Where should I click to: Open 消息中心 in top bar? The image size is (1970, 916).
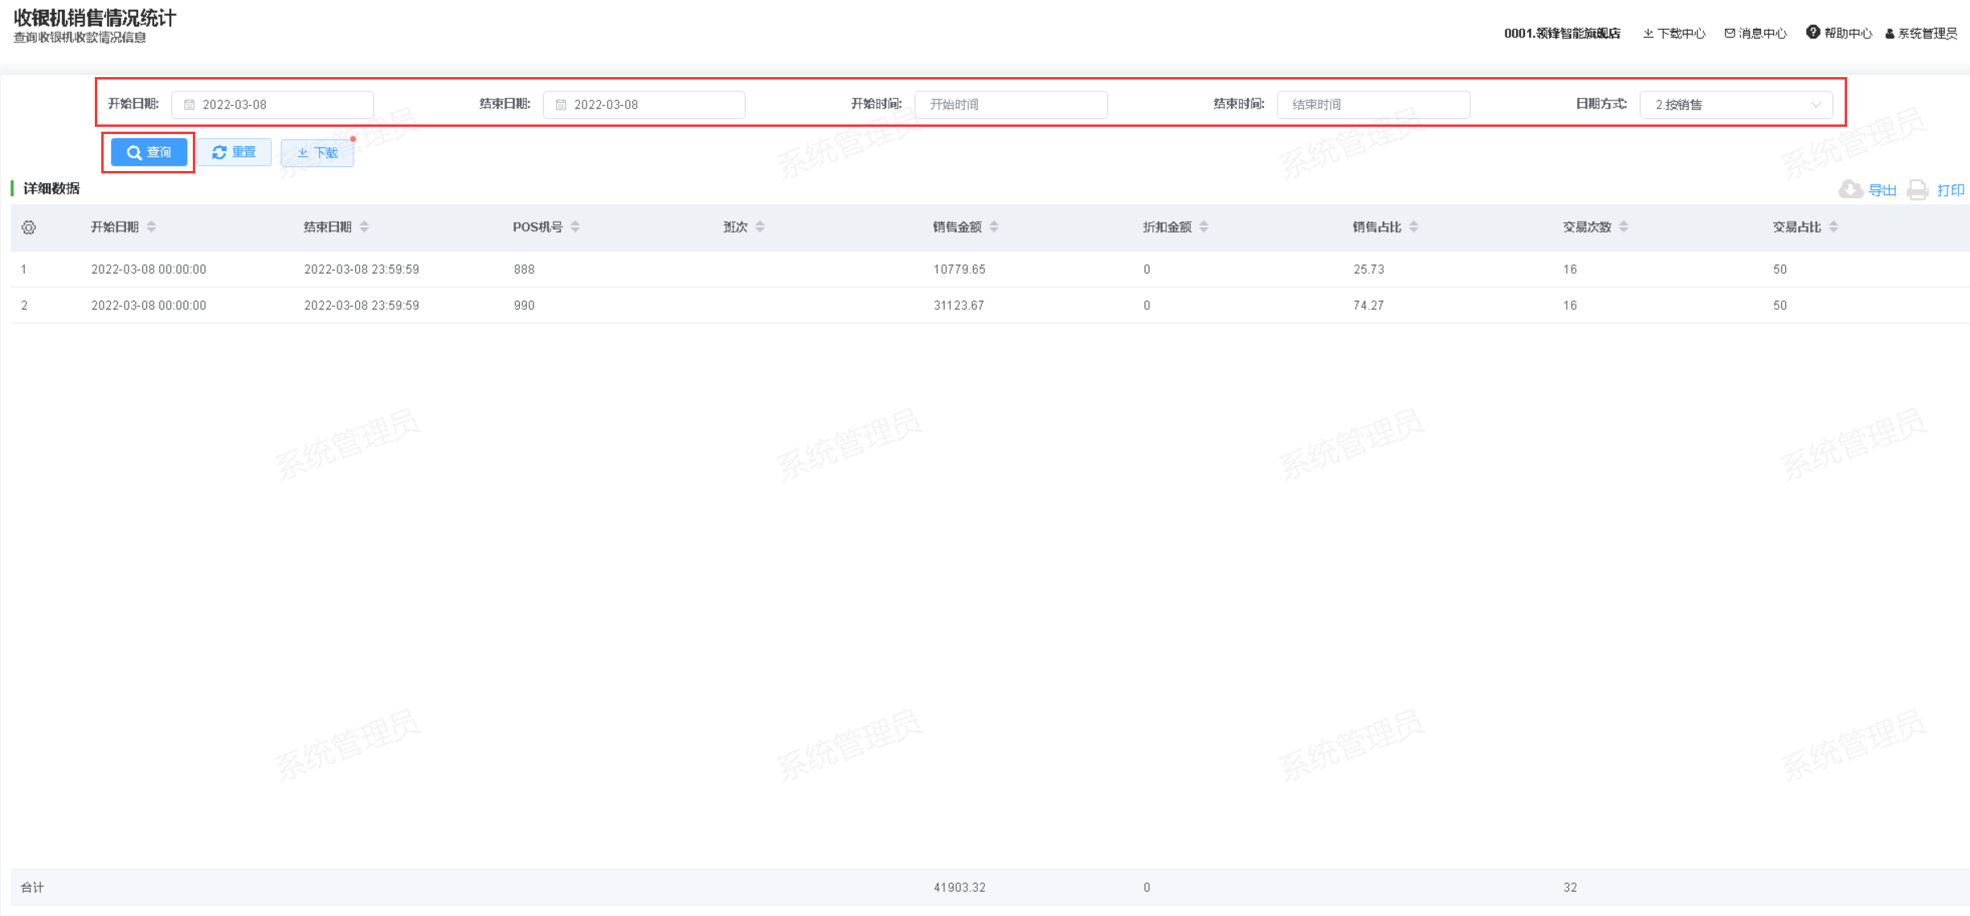tap(1755, 34)
